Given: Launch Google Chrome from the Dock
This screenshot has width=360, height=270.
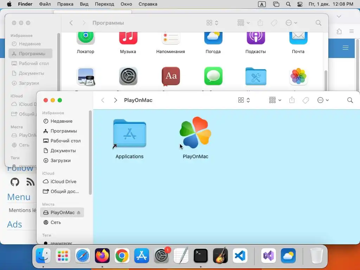Looking at the screenshot, I should click(122, 256).
